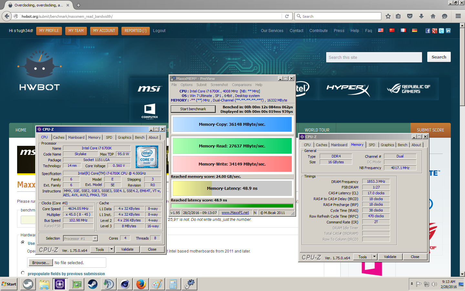Click the CPU-Z chip taskbar icon
The image size is (465, 291).
point(60,284)
